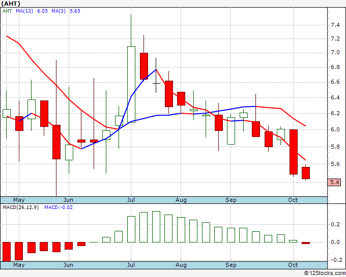Click the 7.0 price axis label

335,53
